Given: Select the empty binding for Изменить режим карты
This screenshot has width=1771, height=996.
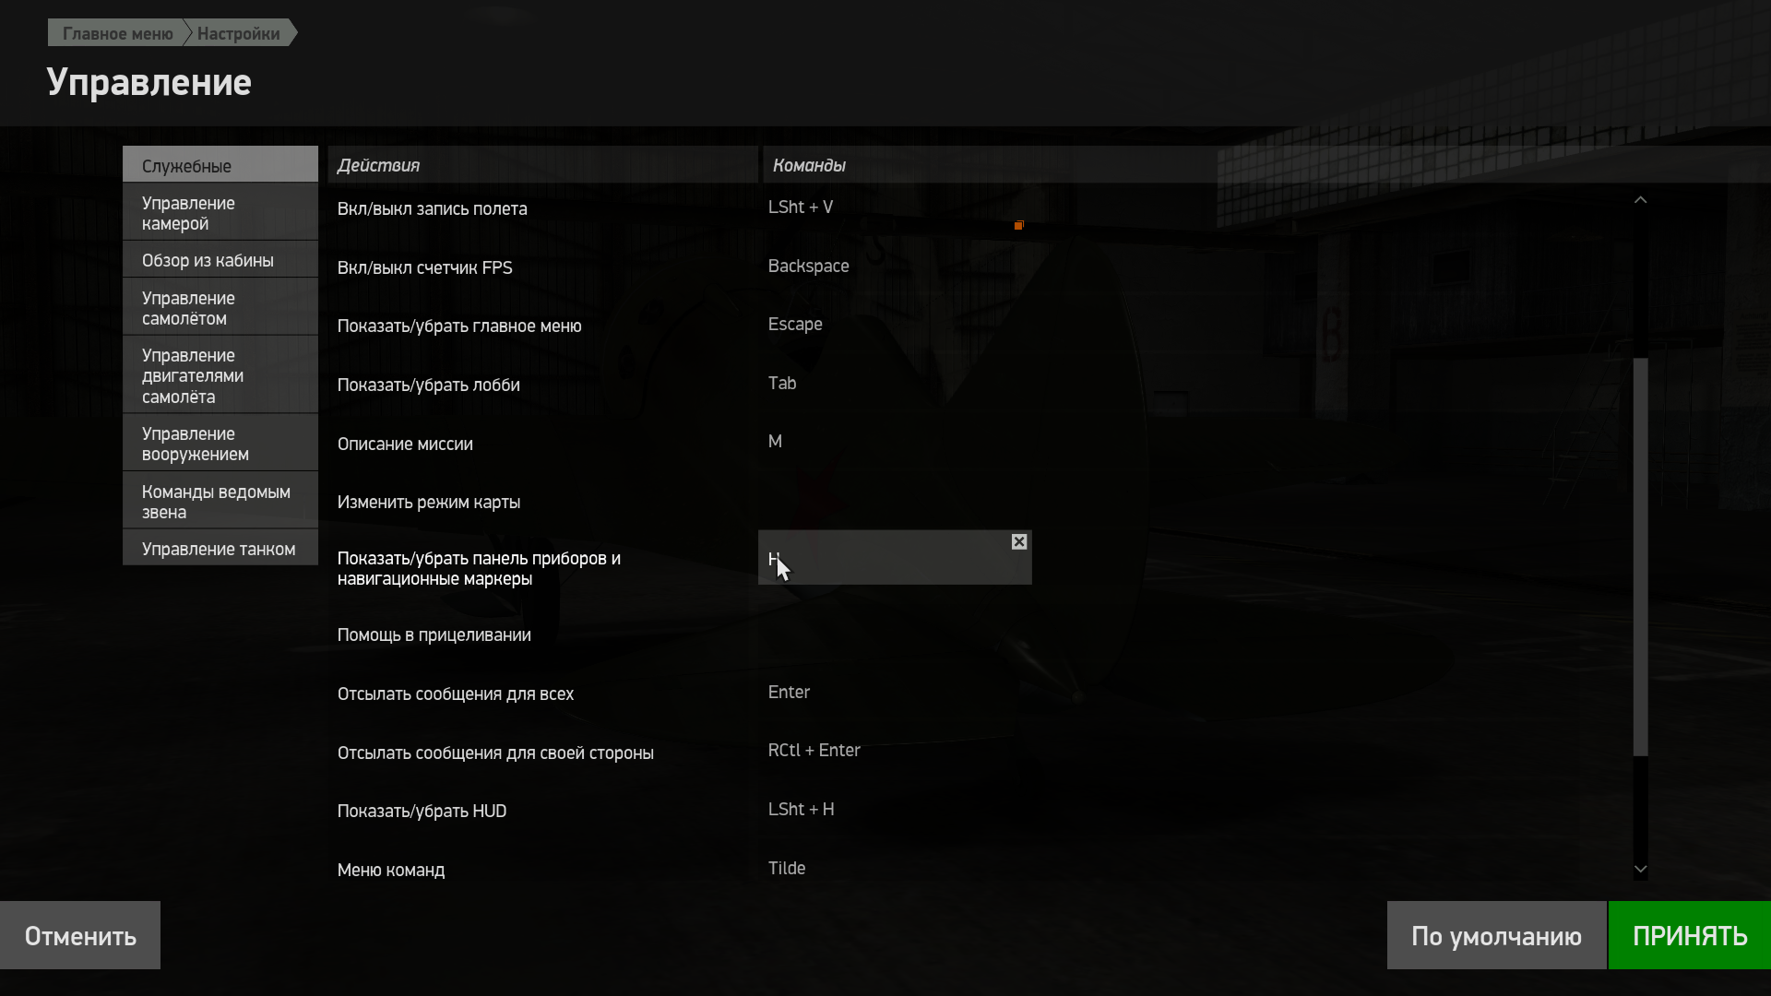Looking at the screenshot, I should click(895, 502).
